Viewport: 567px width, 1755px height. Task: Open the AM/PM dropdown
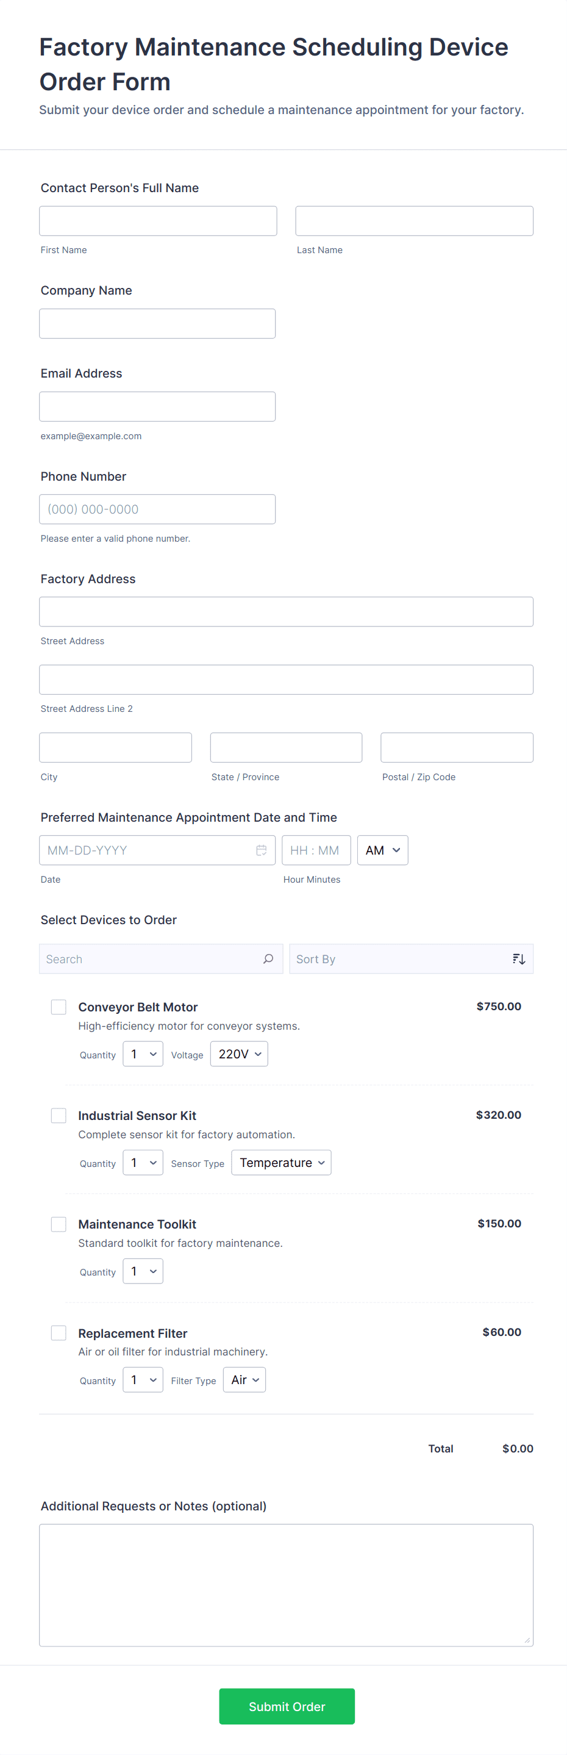tap(382, 850)
